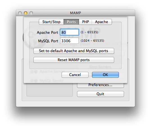Viewport: 151px width, 129px height.
Task: Click the dimmed Apache Server status light
Action: (x=36, y=72)
